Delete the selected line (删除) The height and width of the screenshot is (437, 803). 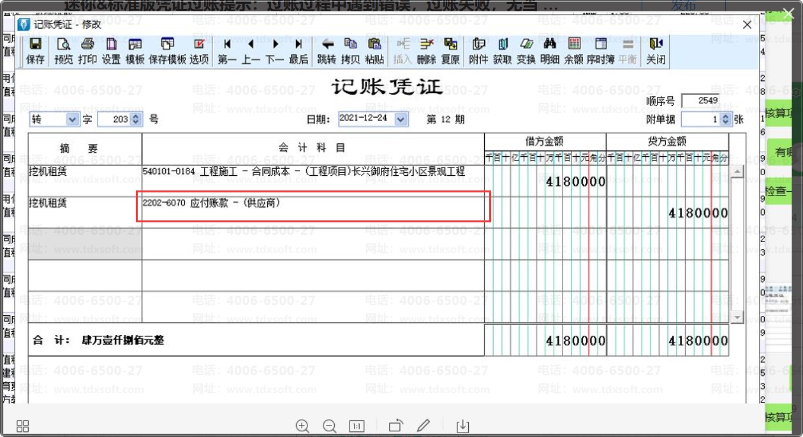[x=426, y=51]
